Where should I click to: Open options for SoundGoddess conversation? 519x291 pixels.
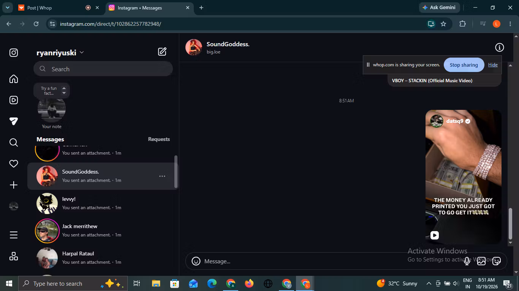coord(162,176)
